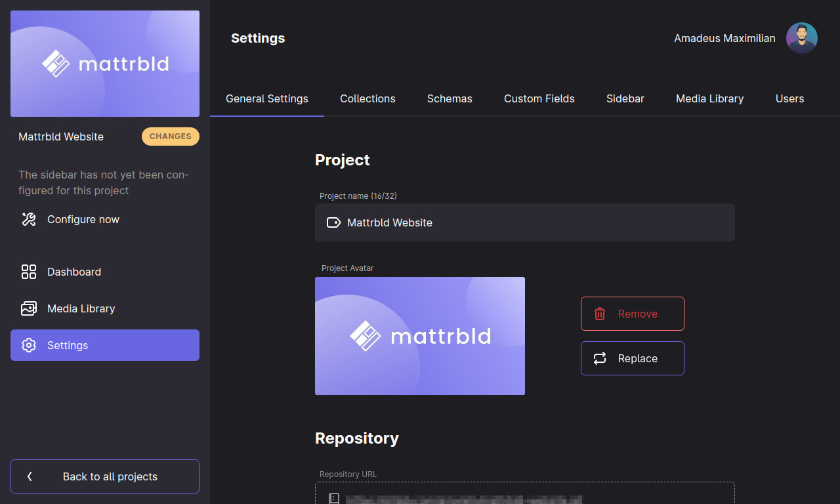Click the swap arrows icon in Replace button
This screenshot has height=504, width=840.
coord(599,358)
